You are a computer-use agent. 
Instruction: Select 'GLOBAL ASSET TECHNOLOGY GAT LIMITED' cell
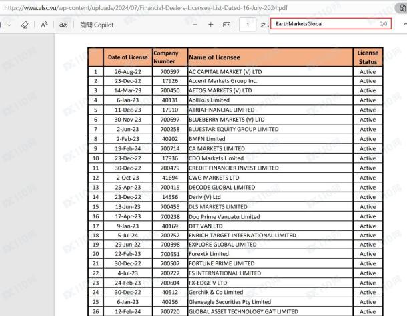[270, 311]
